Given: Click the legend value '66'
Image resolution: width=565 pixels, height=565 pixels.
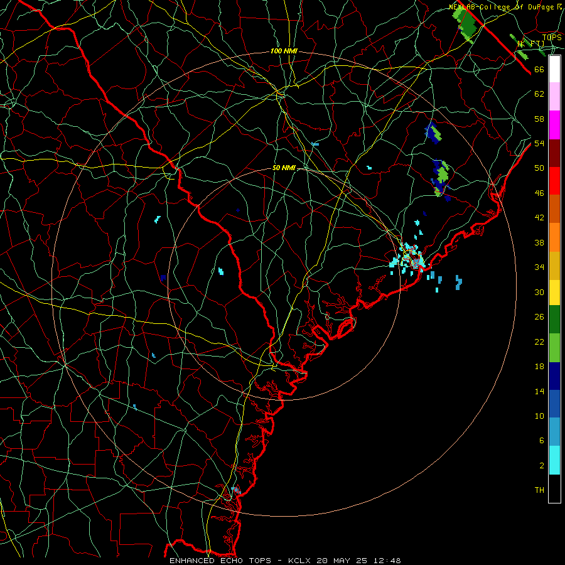Looking at the screenshot, I should [x=539, y=69].
